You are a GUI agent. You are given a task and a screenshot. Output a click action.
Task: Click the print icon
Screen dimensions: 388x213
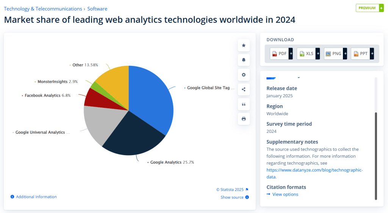click(x=244, y=119)
